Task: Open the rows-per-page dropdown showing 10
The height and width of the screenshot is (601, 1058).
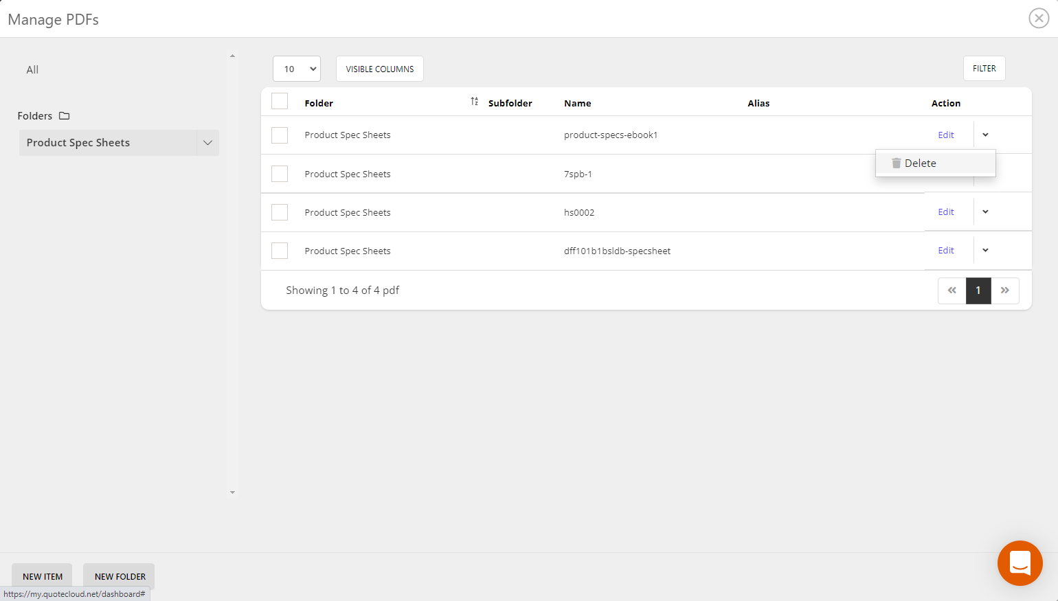Action: tap(297, 69)
